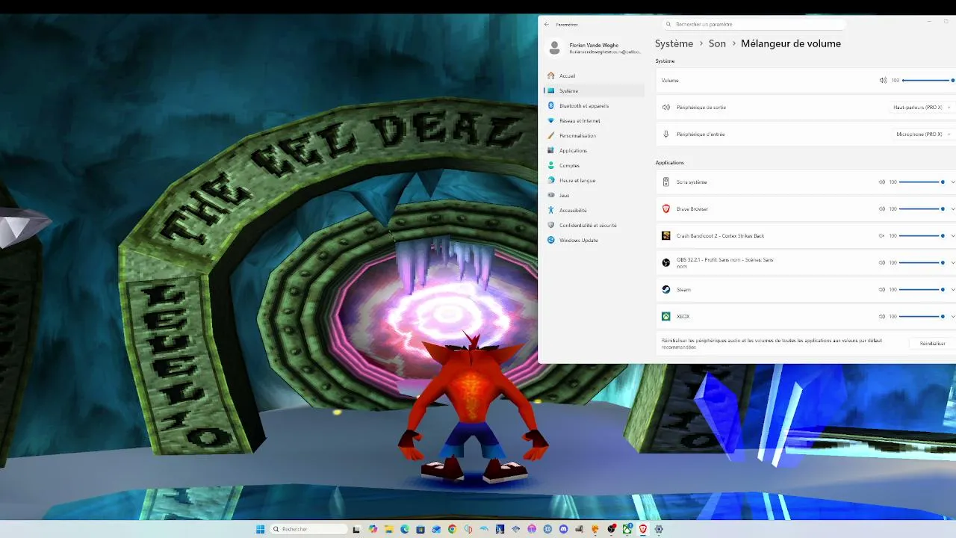Mute Brave Browser in the mixer
Image resolution: width=956 pixels, height=538 pixels.
click(882, 208)
